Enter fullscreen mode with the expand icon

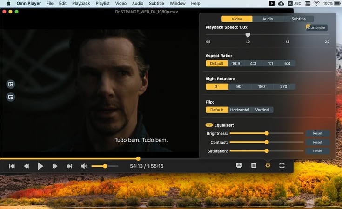click(x=282, y=166)
